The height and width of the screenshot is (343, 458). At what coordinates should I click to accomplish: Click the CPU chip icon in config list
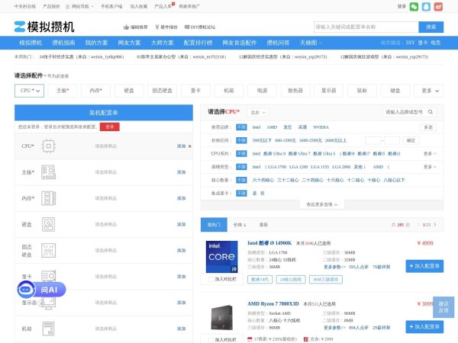tap(49, 146)
